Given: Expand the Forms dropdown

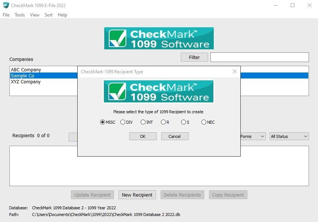Looking at the screenshot, I should pos(252,136).
